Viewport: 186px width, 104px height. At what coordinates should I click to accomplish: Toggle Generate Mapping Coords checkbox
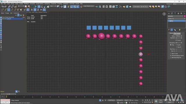point(171,55)
